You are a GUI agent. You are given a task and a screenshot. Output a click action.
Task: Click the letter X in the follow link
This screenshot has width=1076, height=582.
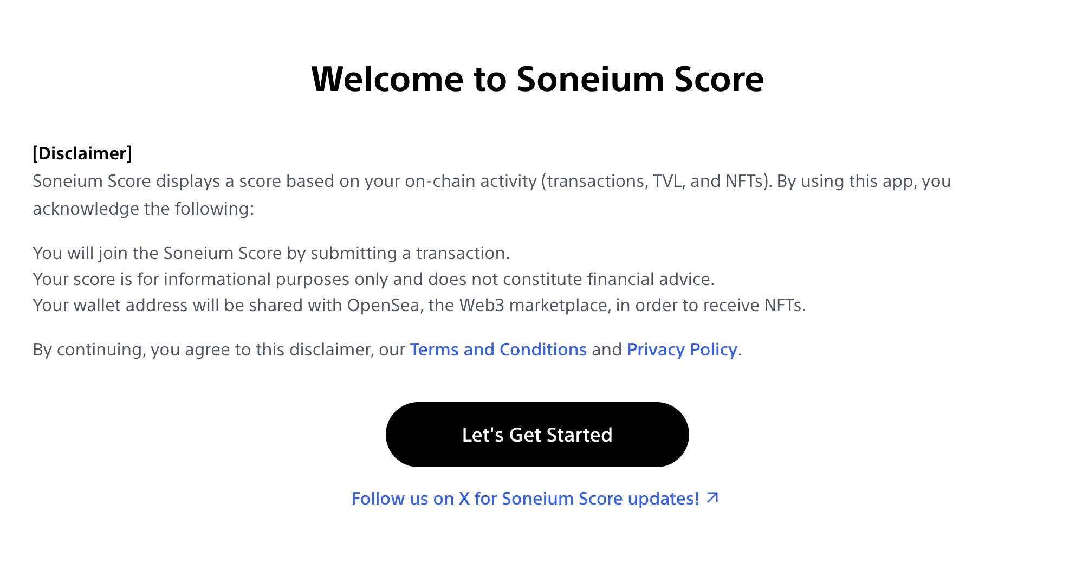click(x=464, y=499)
